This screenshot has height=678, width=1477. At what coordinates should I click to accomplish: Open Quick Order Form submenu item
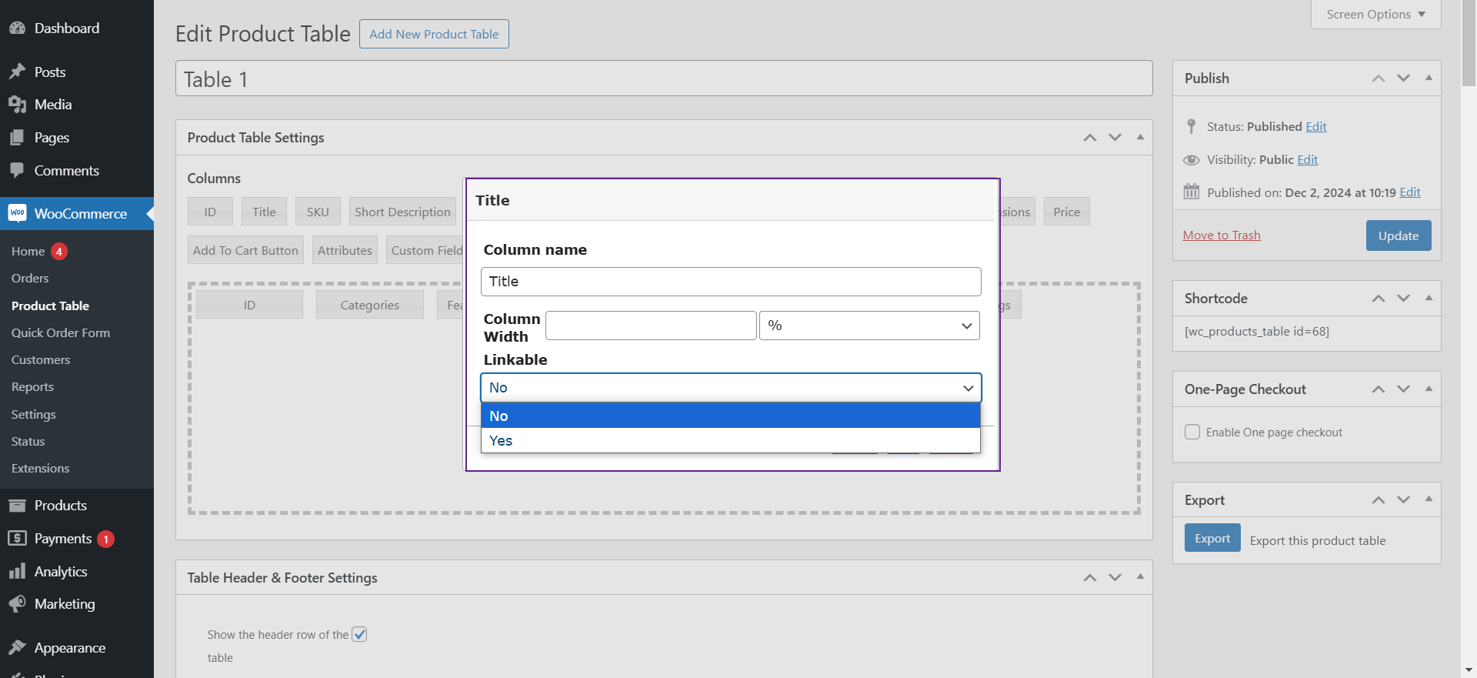61,332
